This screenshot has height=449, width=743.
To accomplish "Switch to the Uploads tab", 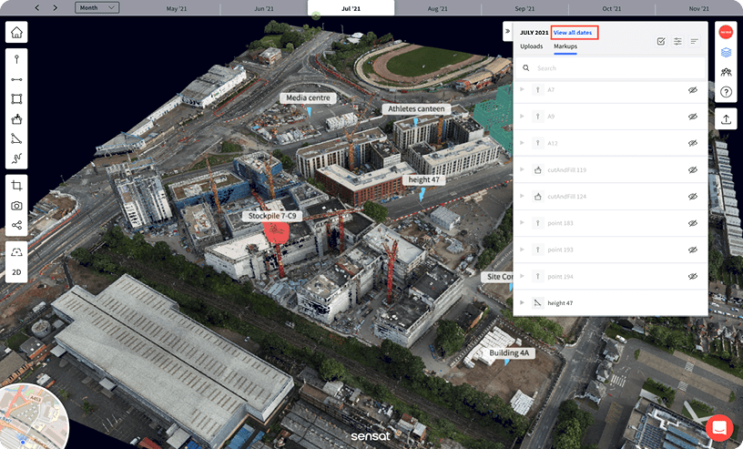I will point(531,46).
